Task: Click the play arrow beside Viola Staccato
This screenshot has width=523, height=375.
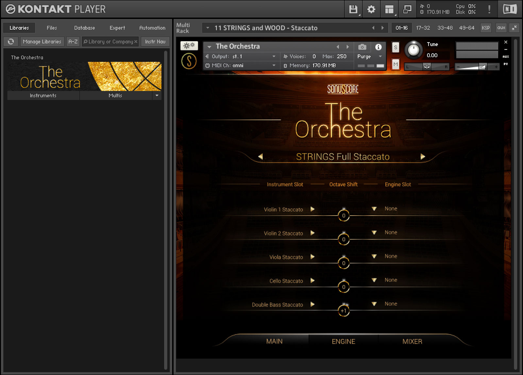Action: [312, 257]
